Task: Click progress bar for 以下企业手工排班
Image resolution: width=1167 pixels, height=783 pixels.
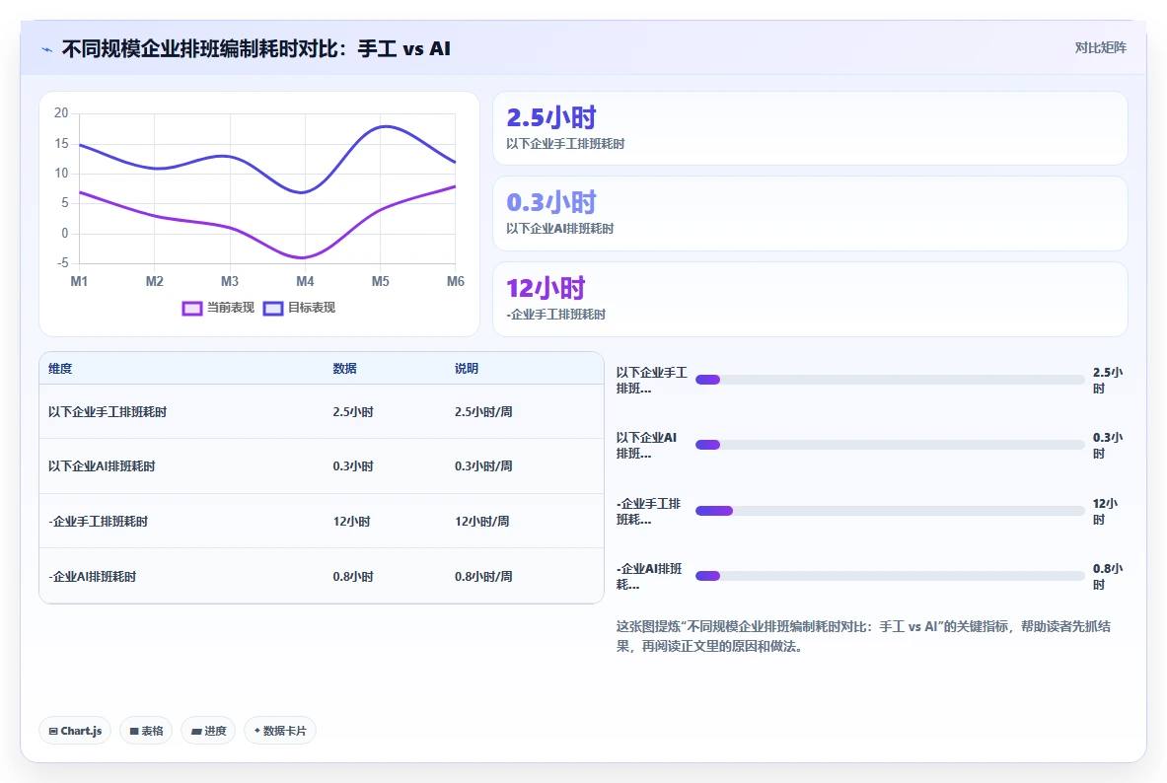Action: [x=890, y=380]
